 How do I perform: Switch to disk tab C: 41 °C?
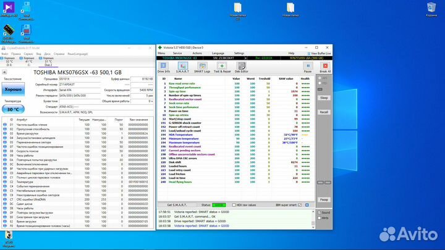tap(27, 61)
